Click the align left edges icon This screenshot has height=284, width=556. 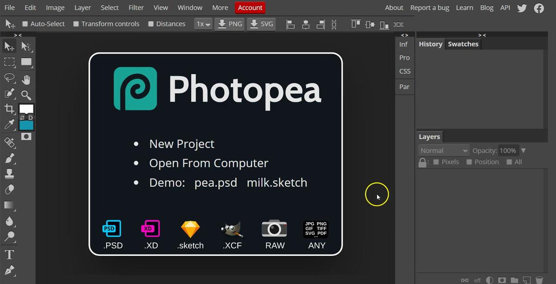click(291, 24)
